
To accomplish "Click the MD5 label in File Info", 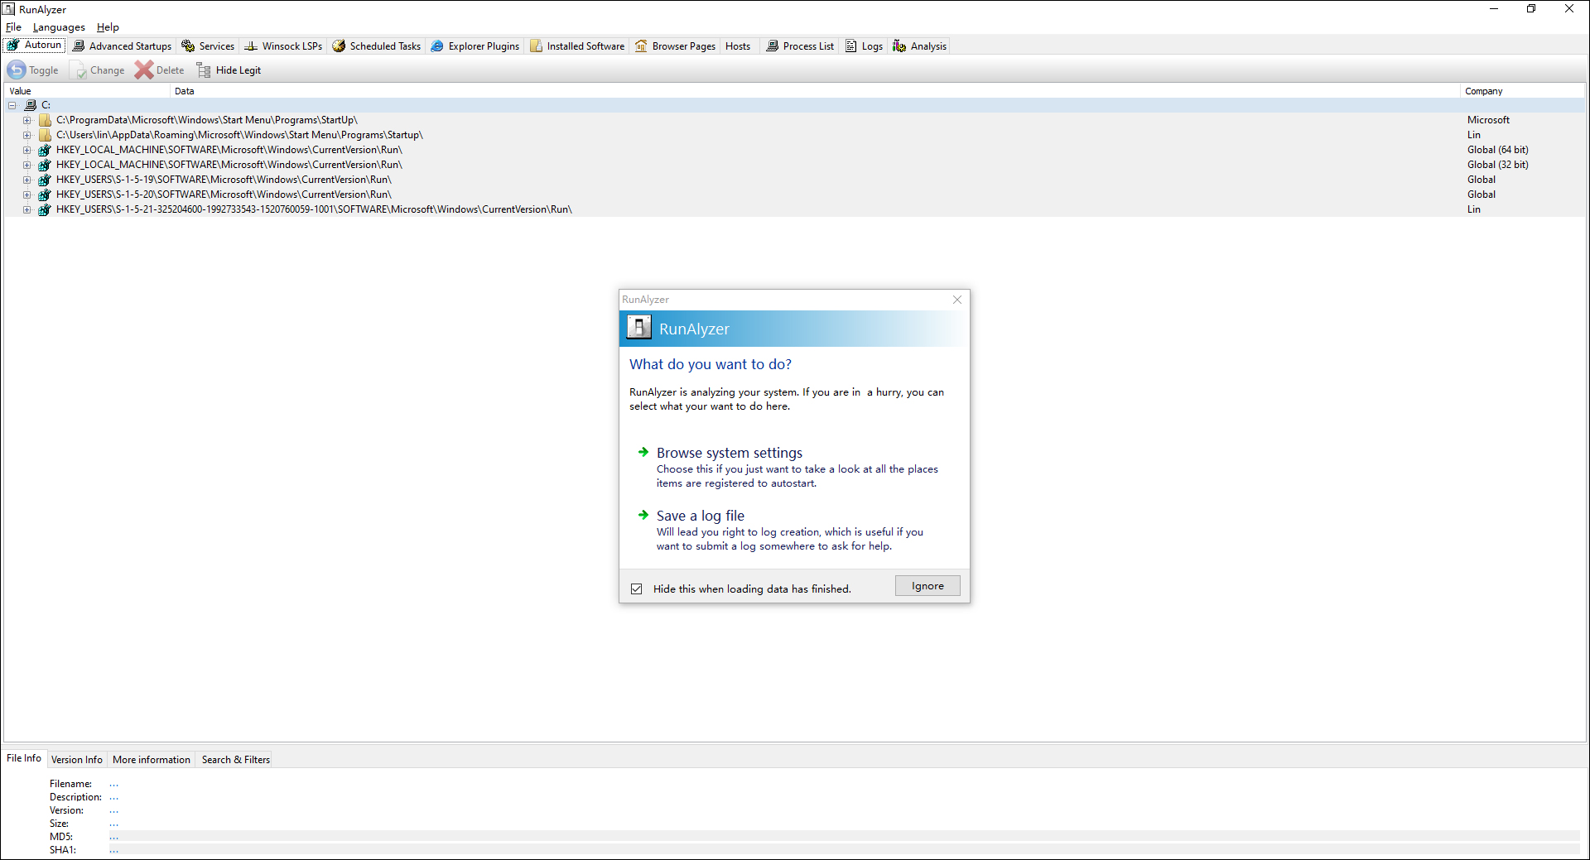I will point(61,837).
